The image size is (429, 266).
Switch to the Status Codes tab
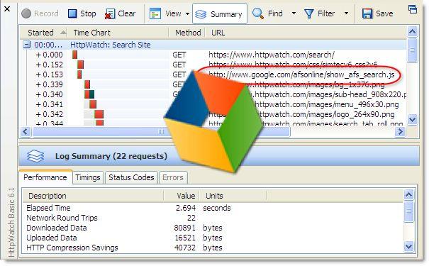(x=131, y=177)
